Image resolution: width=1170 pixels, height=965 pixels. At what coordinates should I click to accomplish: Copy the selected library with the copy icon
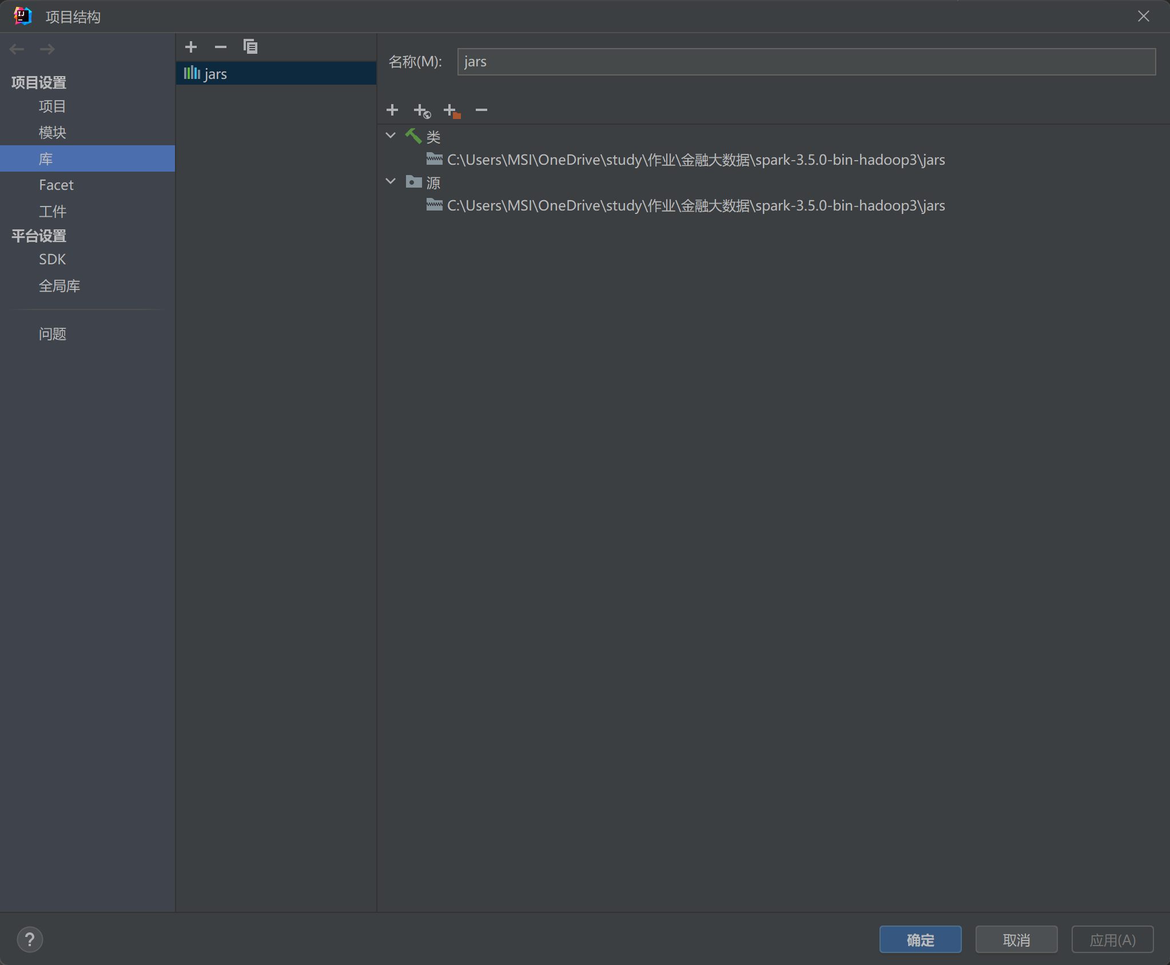click(250, 47)
